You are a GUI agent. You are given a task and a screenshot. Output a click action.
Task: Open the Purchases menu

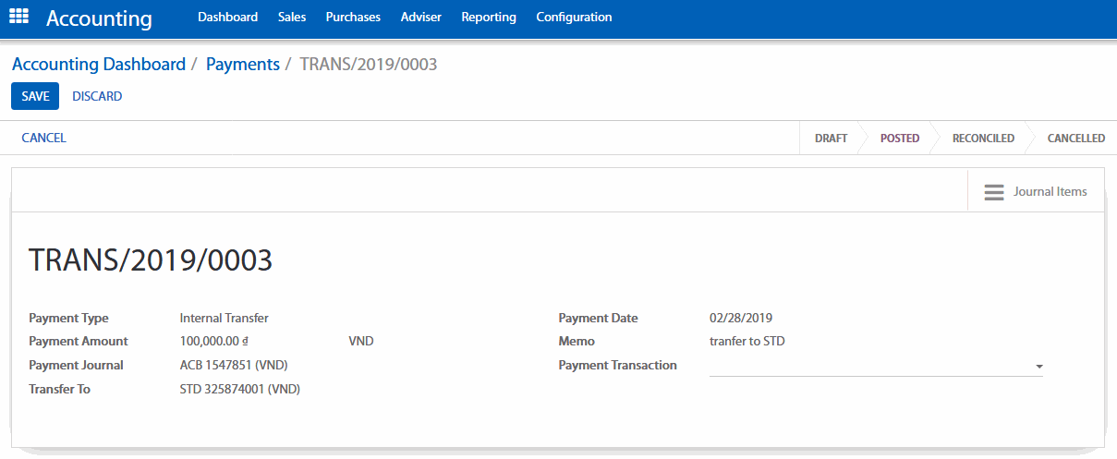point(353,18)
